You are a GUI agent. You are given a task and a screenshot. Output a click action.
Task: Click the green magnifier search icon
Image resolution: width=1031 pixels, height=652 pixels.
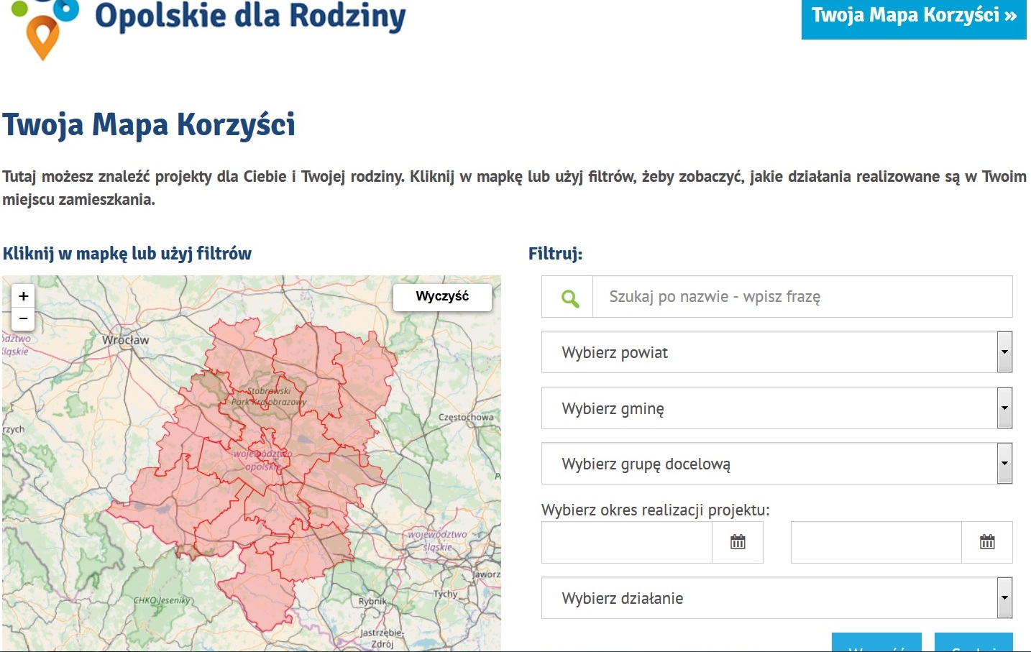click(x=569, y=298)
